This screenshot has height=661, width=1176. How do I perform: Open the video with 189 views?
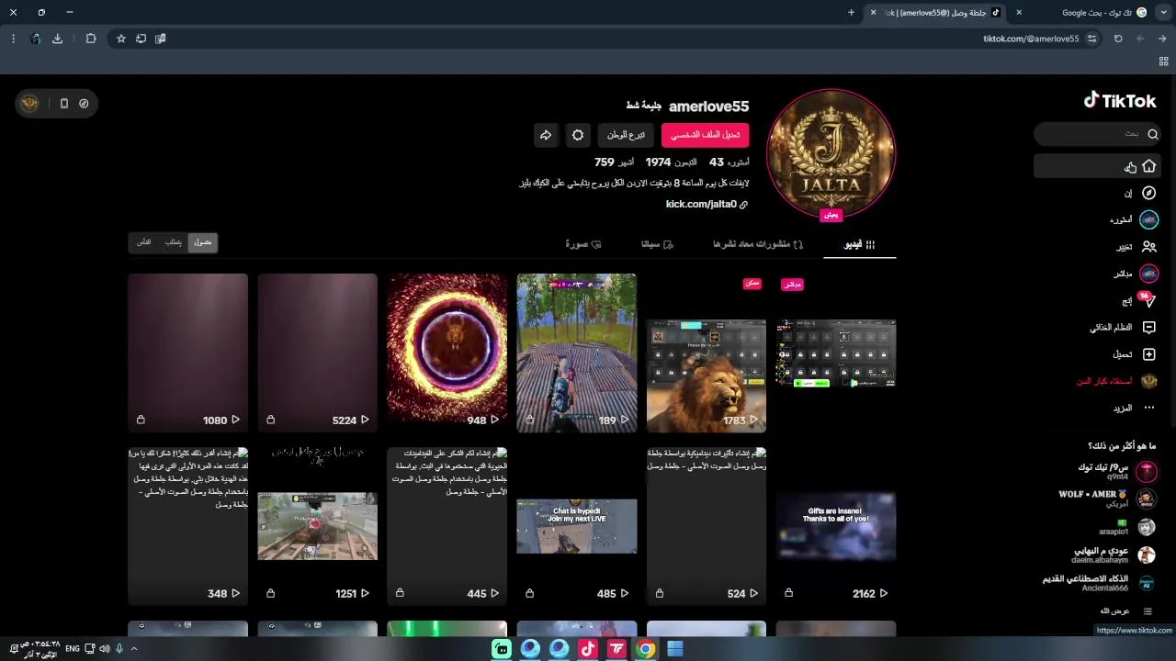576,353
